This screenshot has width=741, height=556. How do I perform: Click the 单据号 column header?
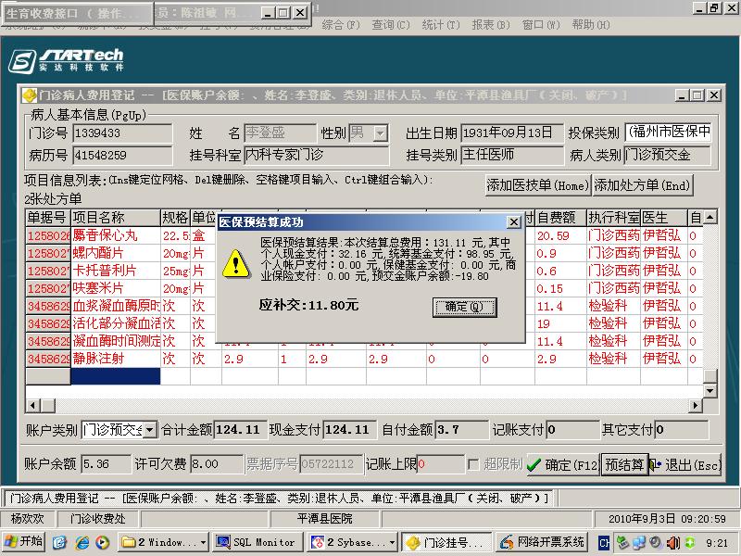[48, 218]
